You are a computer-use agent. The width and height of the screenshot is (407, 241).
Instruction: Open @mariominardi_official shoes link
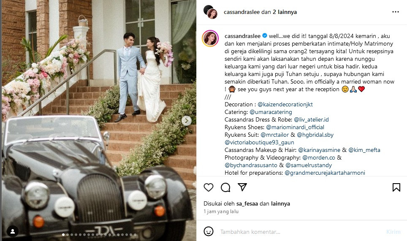[295, 127]
